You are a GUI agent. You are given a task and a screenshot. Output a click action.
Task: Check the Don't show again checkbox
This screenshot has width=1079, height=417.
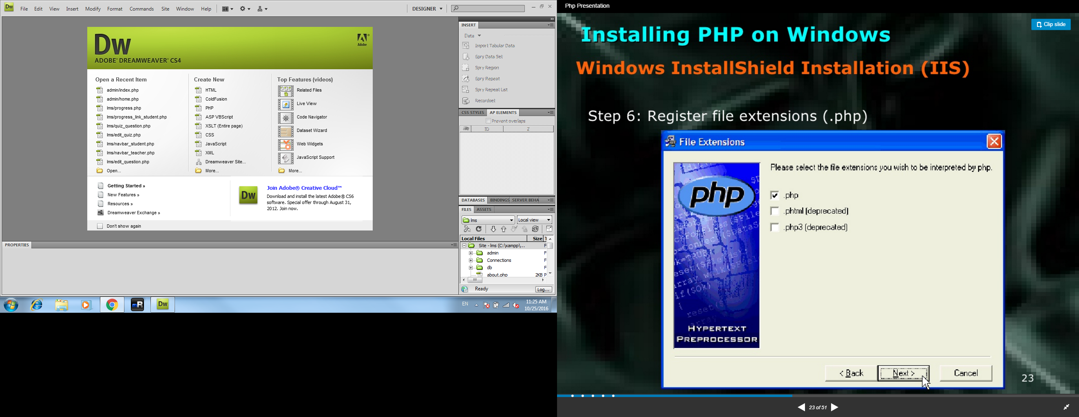point(100,226)
